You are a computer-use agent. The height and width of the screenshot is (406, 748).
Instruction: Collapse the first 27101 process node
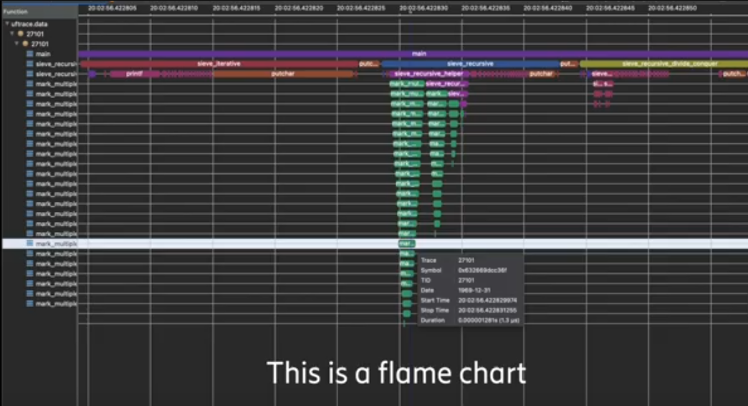pos(12,34)
